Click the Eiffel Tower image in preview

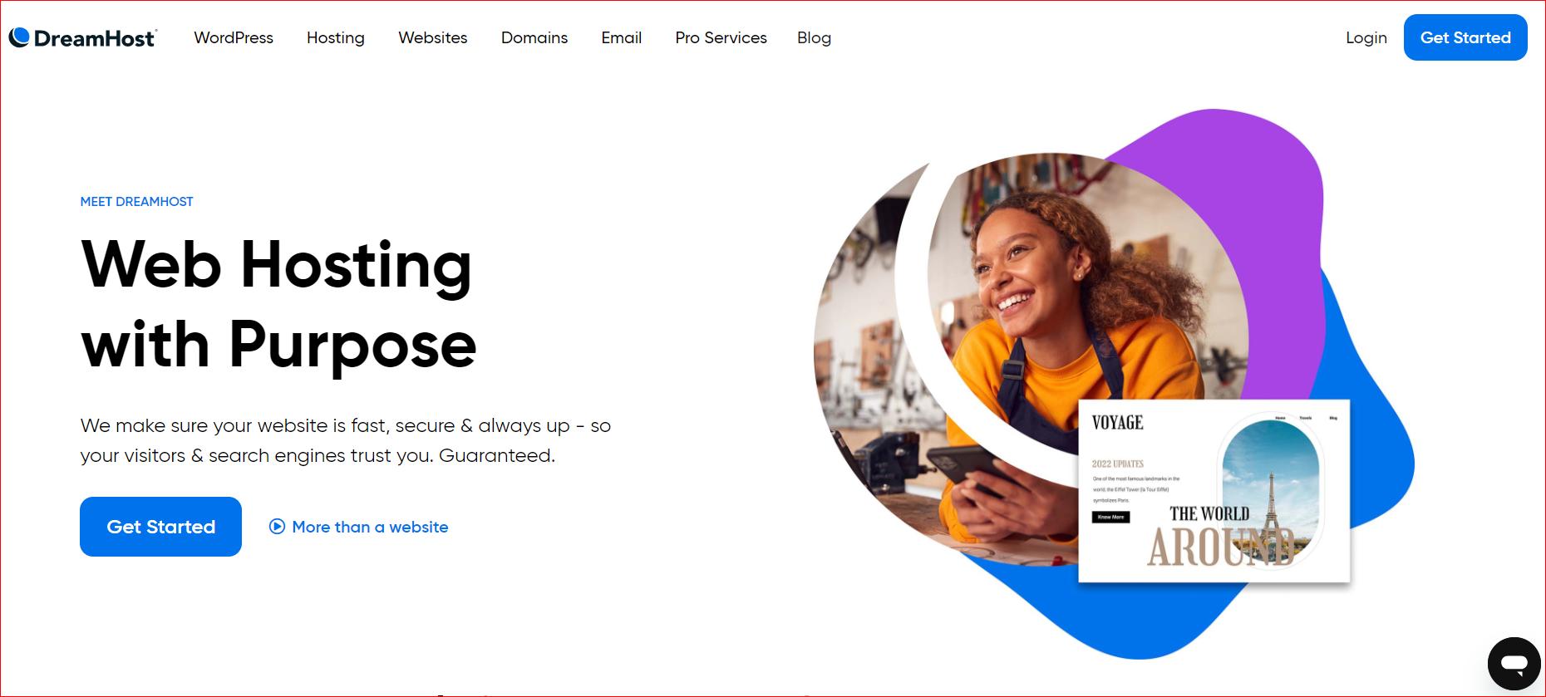tap(1271, 491)
